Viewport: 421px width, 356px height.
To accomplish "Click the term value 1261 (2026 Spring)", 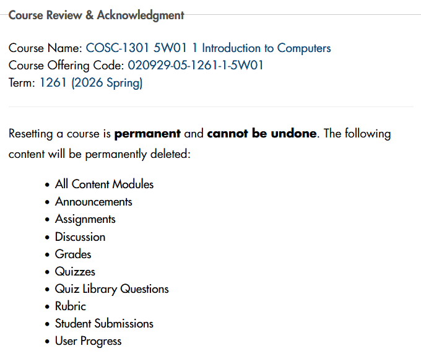I will click(x=91, y=83).
